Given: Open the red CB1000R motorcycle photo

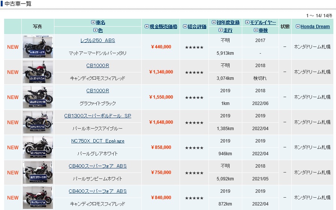Looking at the screenshot, I should [38, 72].
